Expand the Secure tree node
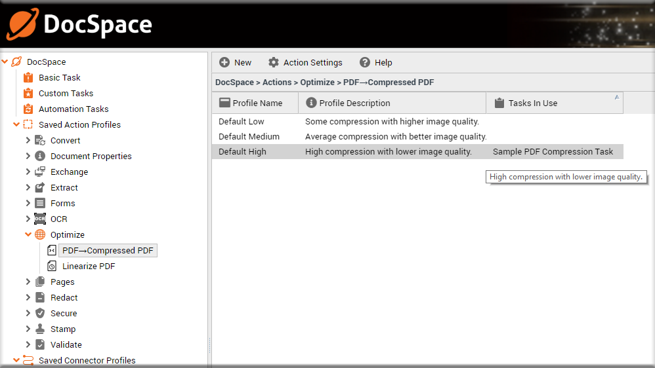The image size is (655, 368). coord(28,314)
